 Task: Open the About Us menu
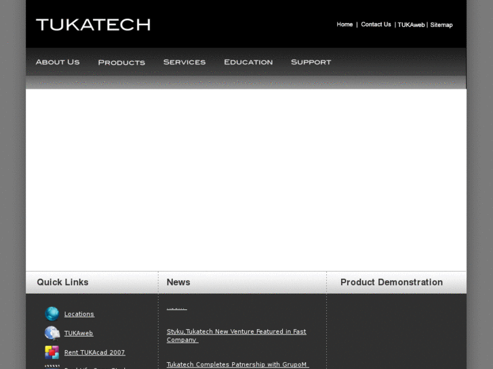(58, 62)
